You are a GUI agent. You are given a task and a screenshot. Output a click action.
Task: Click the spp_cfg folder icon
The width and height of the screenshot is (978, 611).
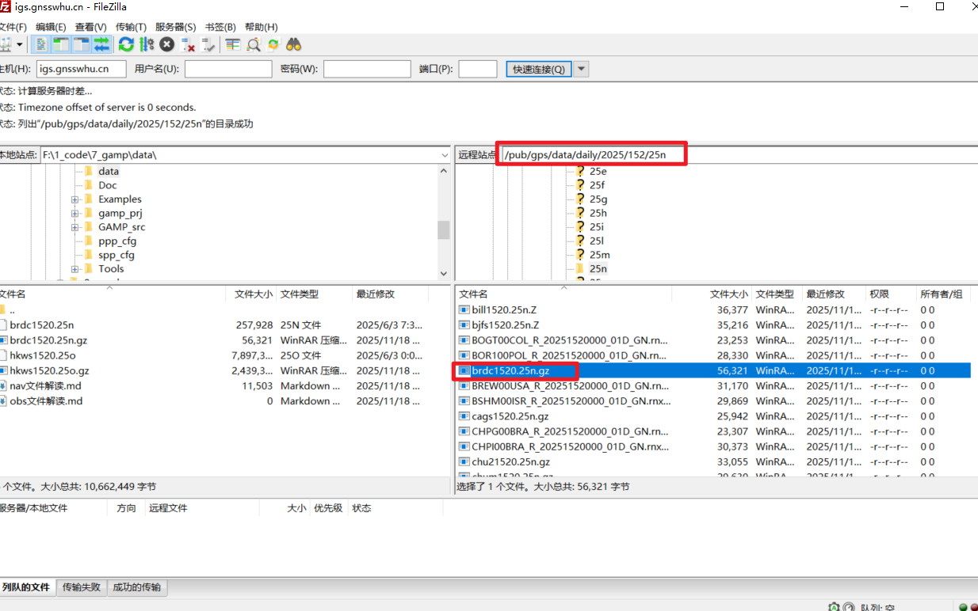[x=89, y=255]
